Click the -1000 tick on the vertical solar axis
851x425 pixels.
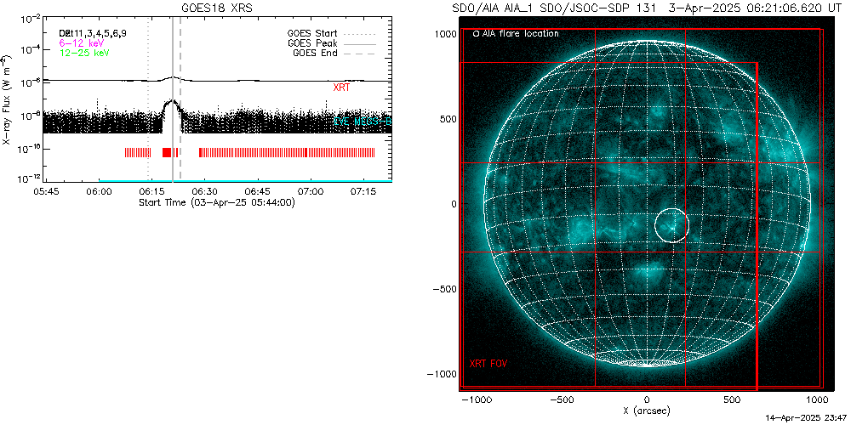(x=441, y=374)
